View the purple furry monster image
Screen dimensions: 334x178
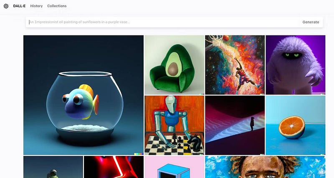pos(296,65)
